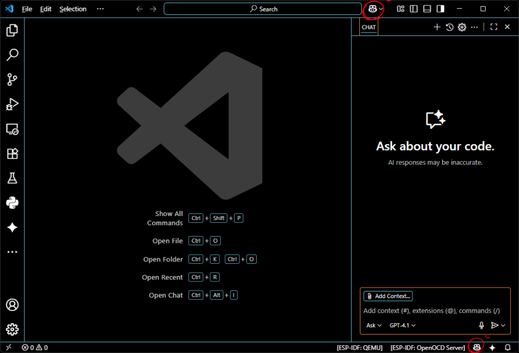Open chat panel more actions ellipsis
The height and width of the screenshot is (353, 519).
tap(474, 27)
